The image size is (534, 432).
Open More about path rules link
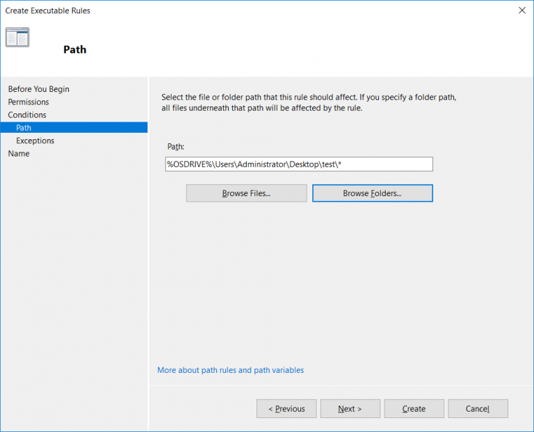coord(231,370)
